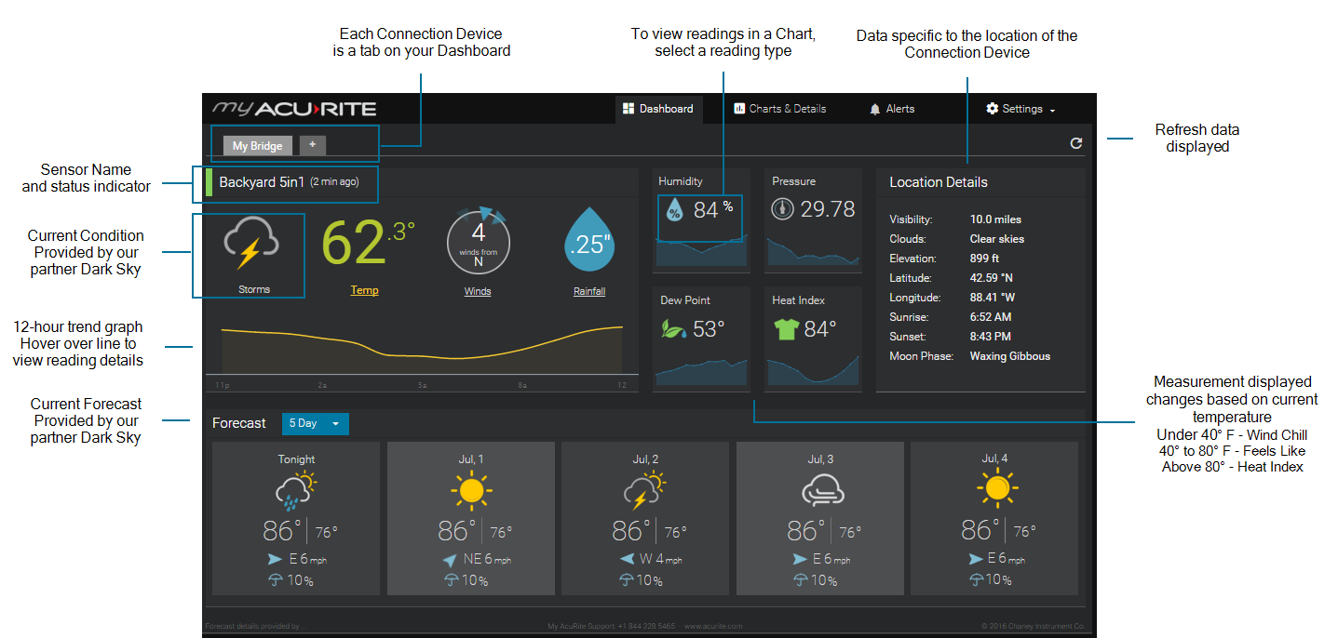Click the Jul, 2 thunderstorm forecast icon

pos(644,491)
